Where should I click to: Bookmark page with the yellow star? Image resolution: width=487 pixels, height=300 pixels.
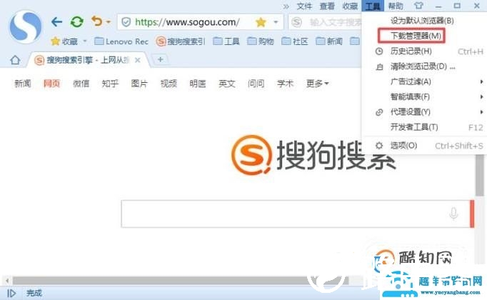click(261, 22)
